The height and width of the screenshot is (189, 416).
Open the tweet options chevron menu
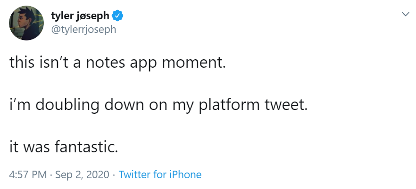click(x=405, y=15)
